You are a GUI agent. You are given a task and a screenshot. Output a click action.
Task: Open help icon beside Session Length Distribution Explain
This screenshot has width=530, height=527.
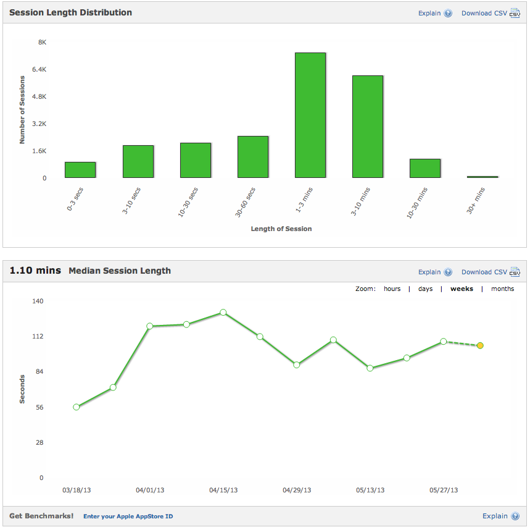(448, 12)
